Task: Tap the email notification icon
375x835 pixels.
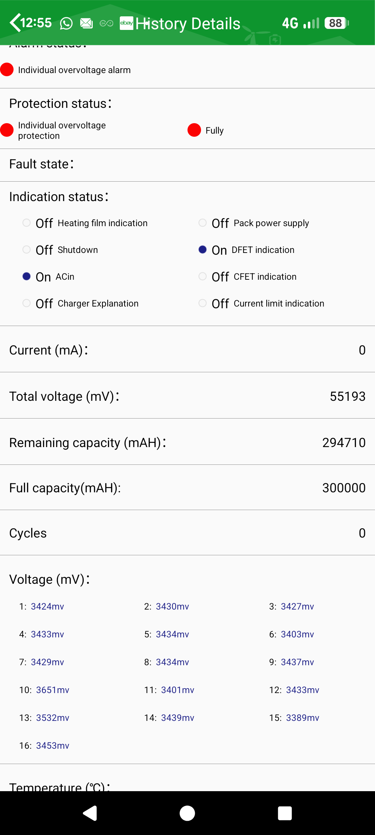Action: coord(86,23)
